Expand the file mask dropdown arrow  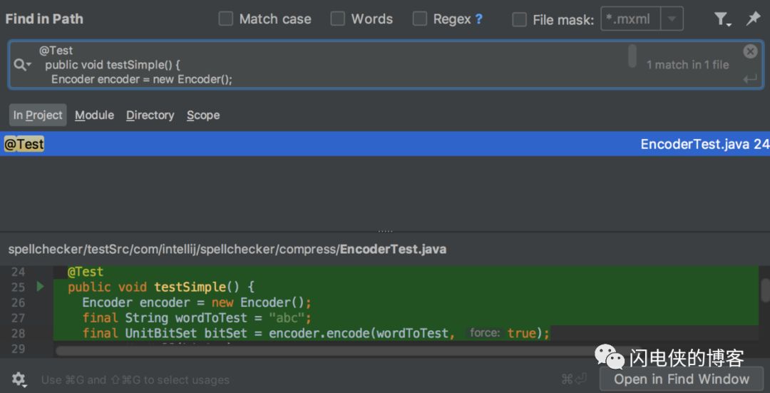coord(672,19)
